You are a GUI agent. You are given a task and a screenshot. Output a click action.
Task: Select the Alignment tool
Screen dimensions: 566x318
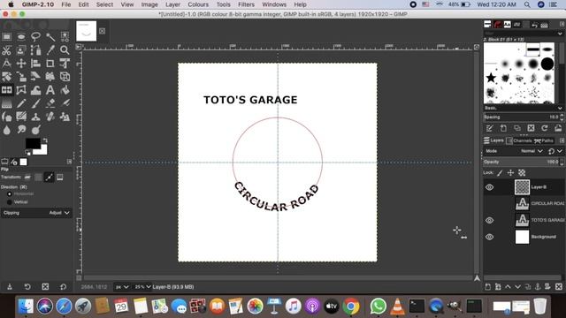tap(35, 64)
